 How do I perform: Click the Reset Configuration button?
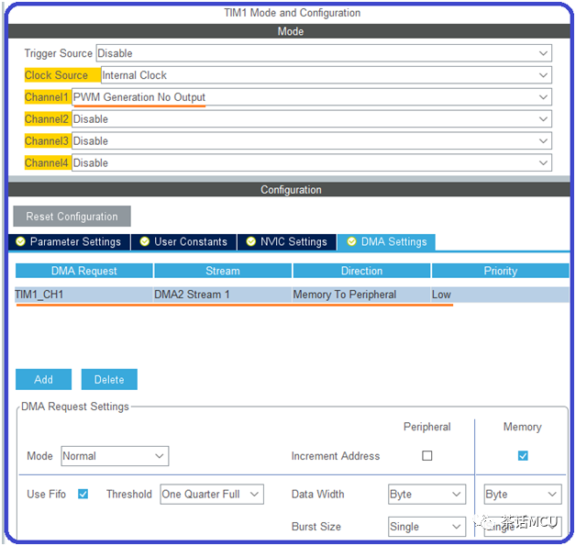tap(72, 217)
